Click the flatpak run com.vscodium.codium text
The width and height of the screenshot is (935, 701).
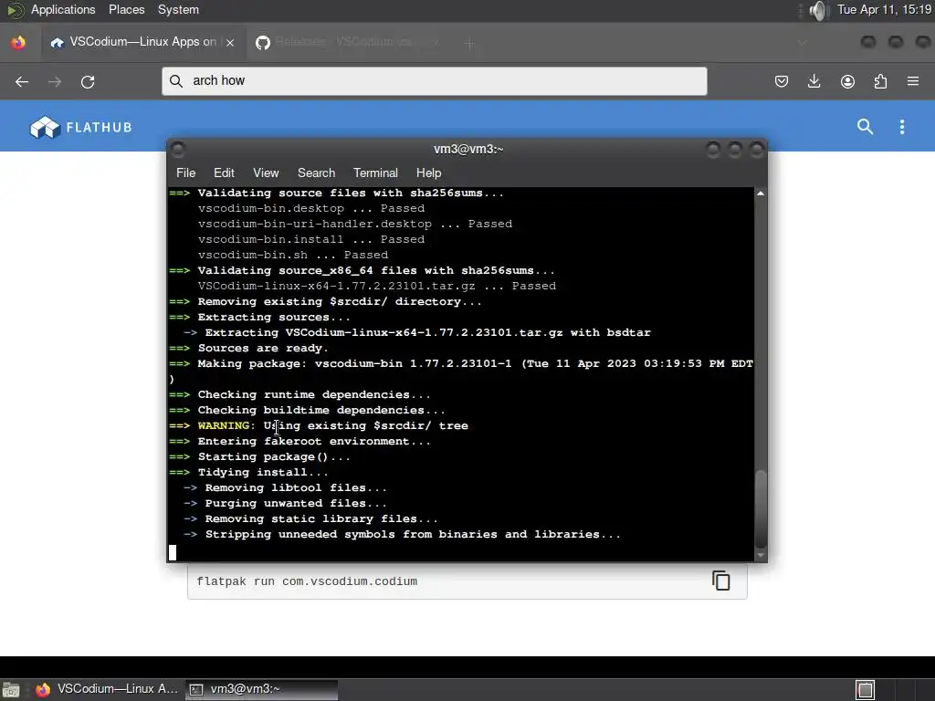[307, 581]
